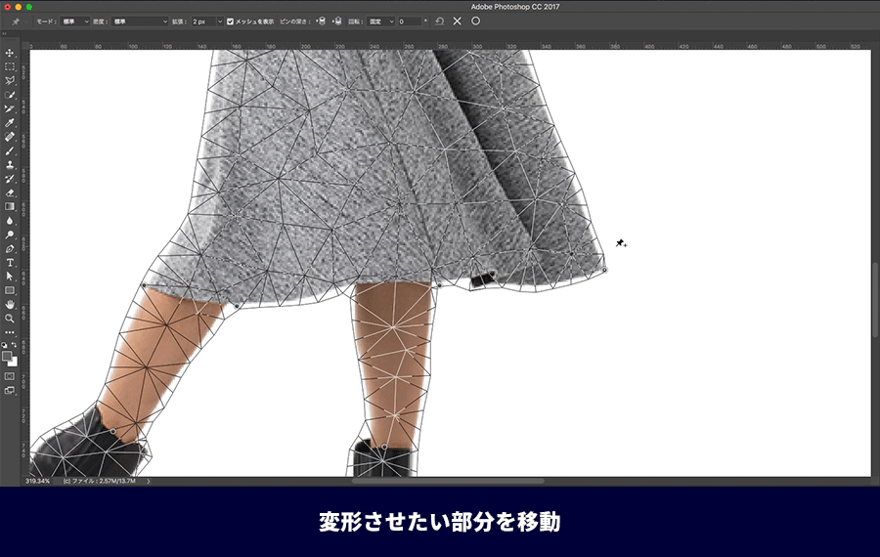Select the Pen tool

(10, 249)
